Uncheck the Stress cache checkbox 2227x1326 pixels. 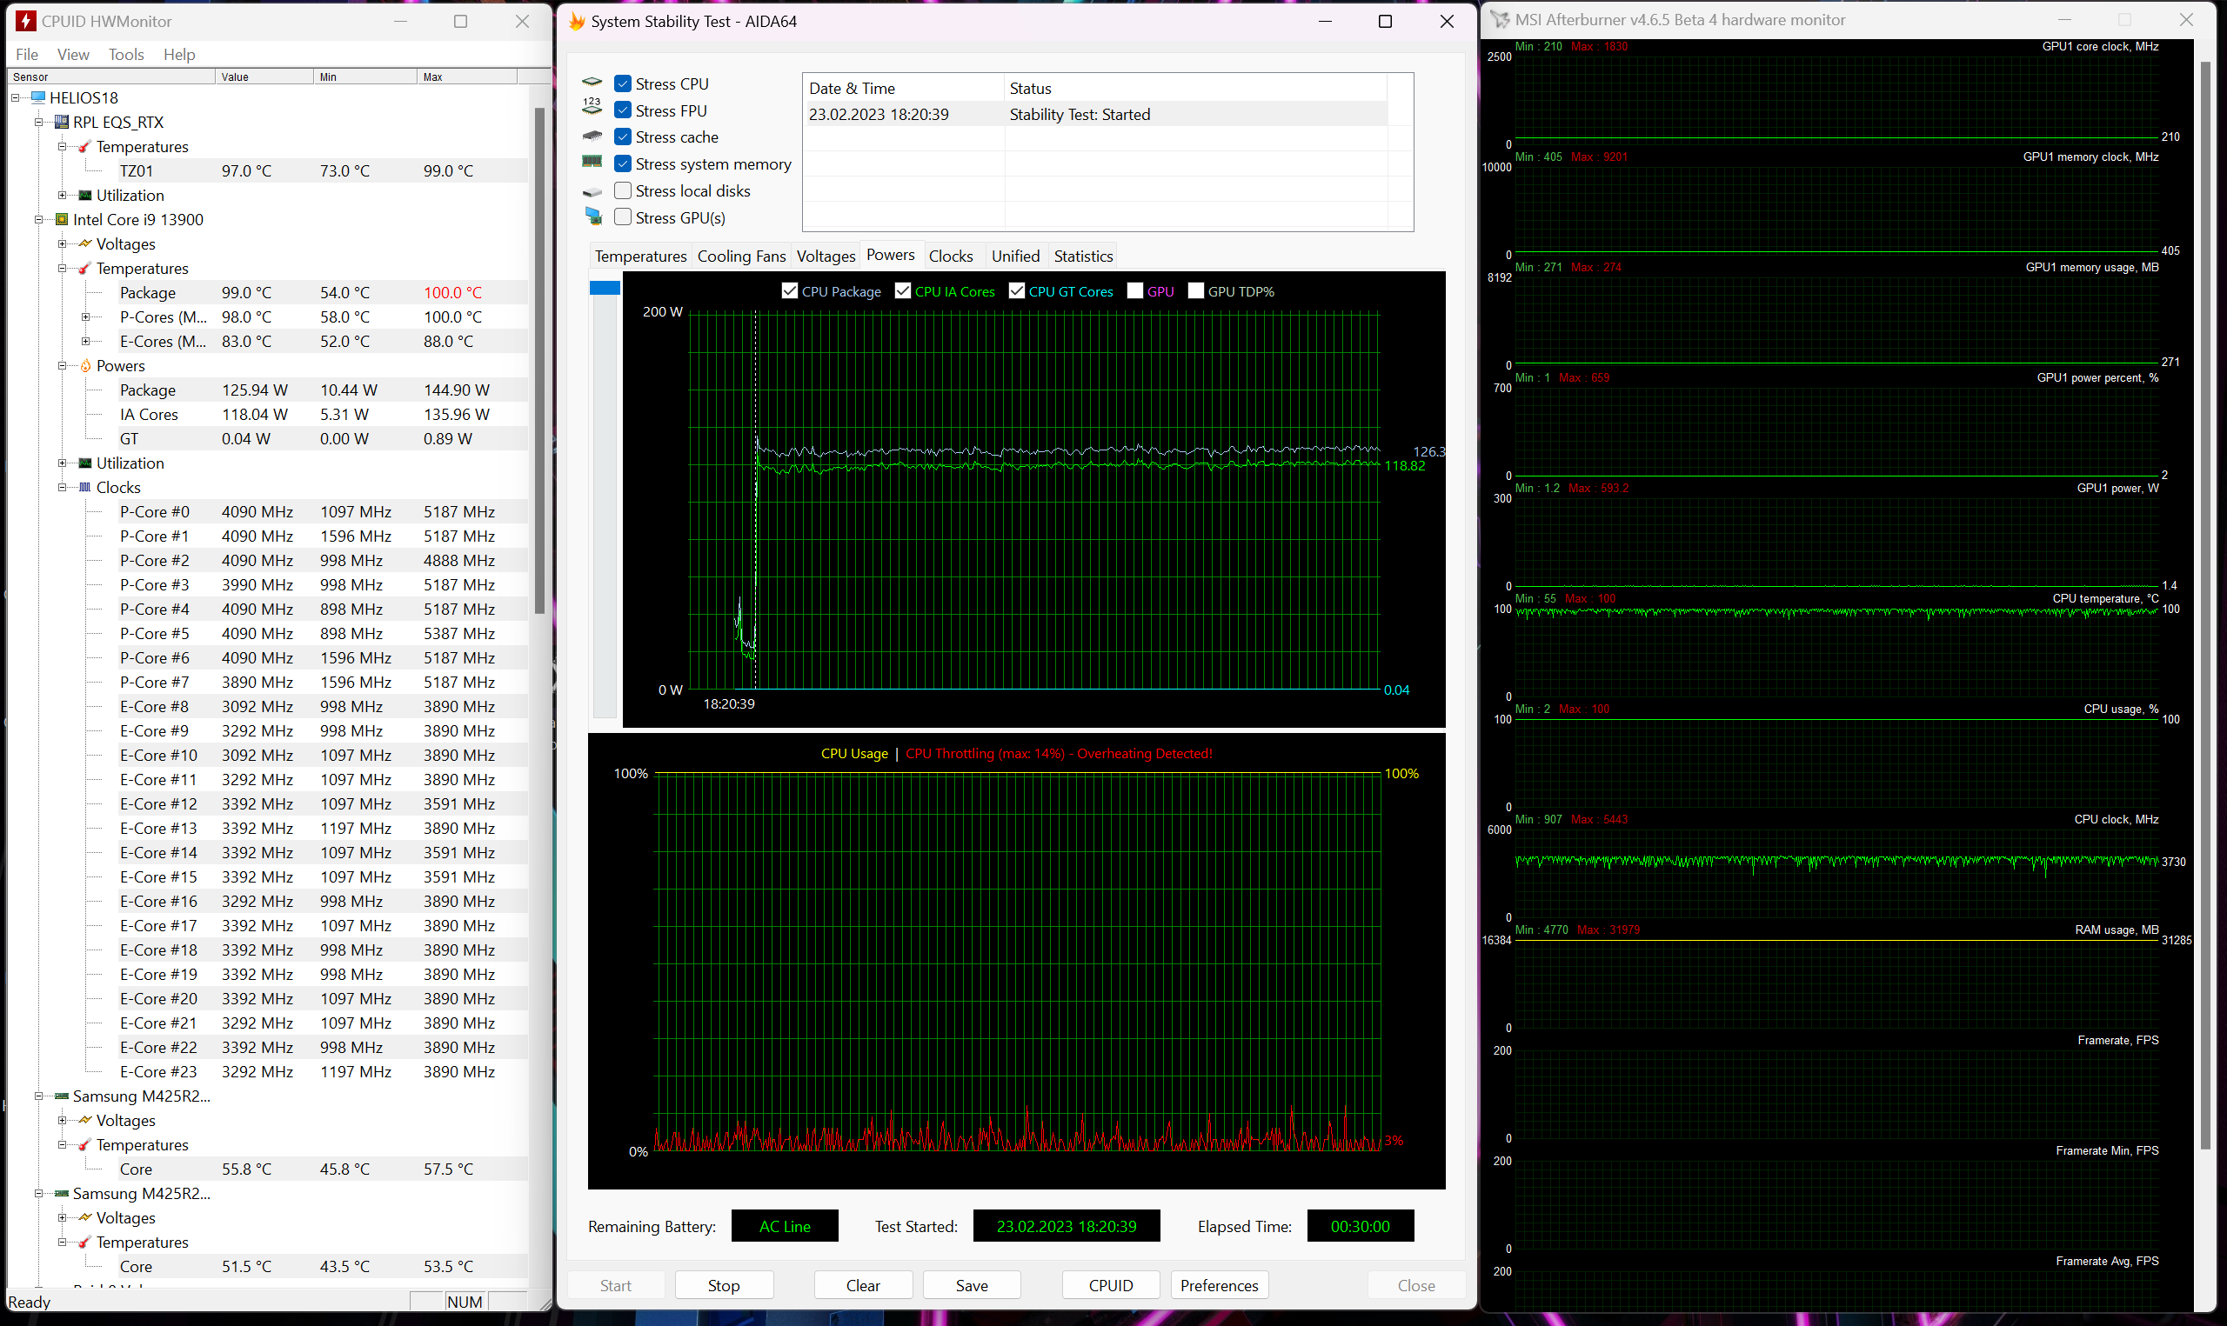(623, 137)
